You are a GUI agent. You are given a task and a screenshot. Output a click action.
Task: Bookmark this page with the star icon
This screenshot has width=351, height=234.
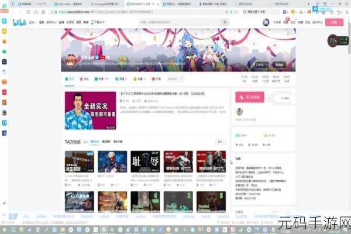click(43, 12)
